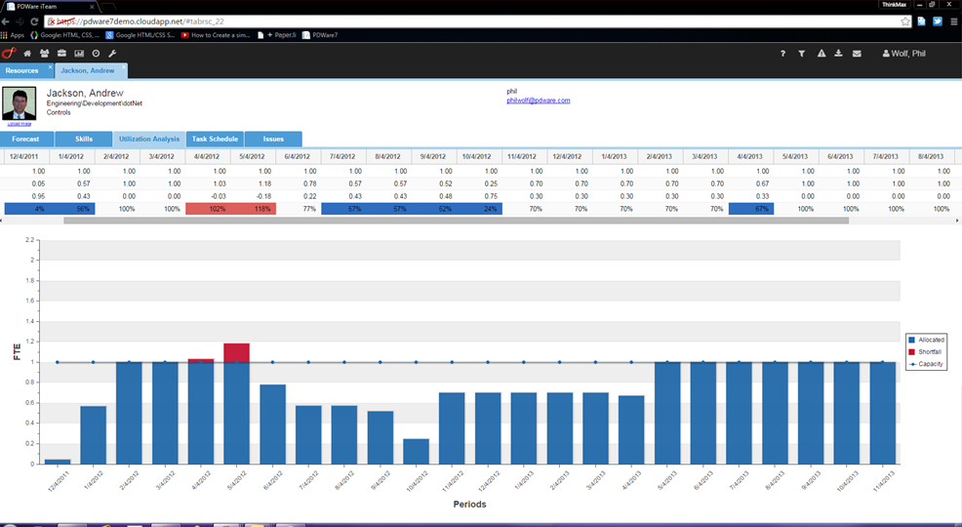This screenshot has height=527, width=962.
Task: Open the Apps bookmarks shortcut
Action: click(x=13, y=35)
